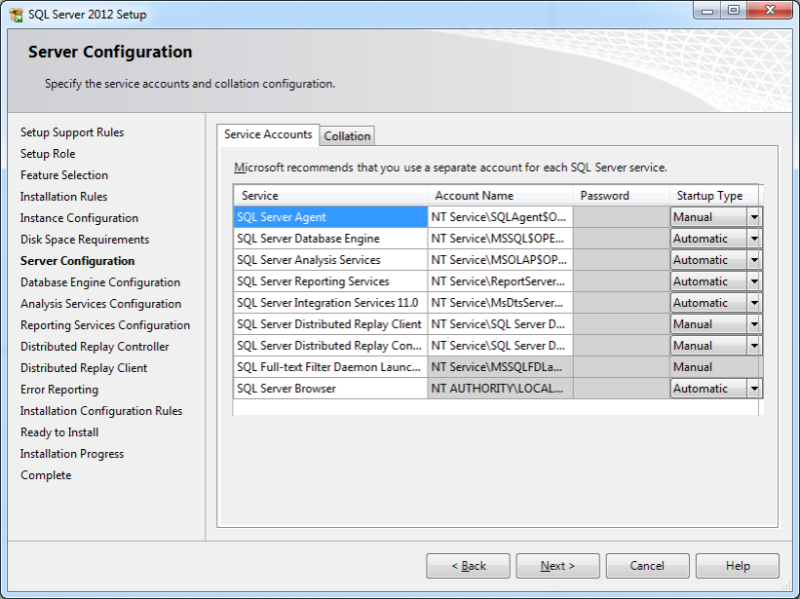Viewport: 800px width, 599px height.
Task: Click the Account Name column header
Action: point(500,196)
